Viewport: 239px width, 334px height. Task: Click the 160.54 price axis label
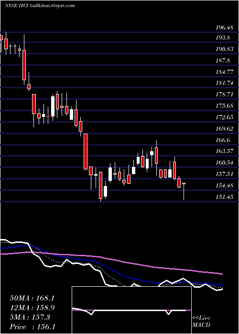click(x=224, y=163)
